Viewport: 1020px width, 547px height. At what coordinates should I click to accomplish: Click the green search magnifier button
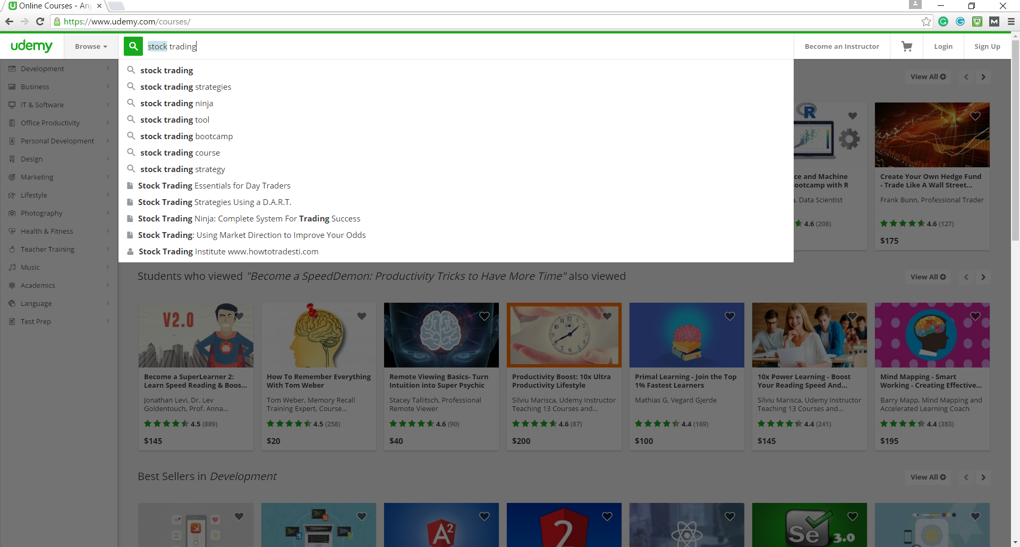pos(133,46)
